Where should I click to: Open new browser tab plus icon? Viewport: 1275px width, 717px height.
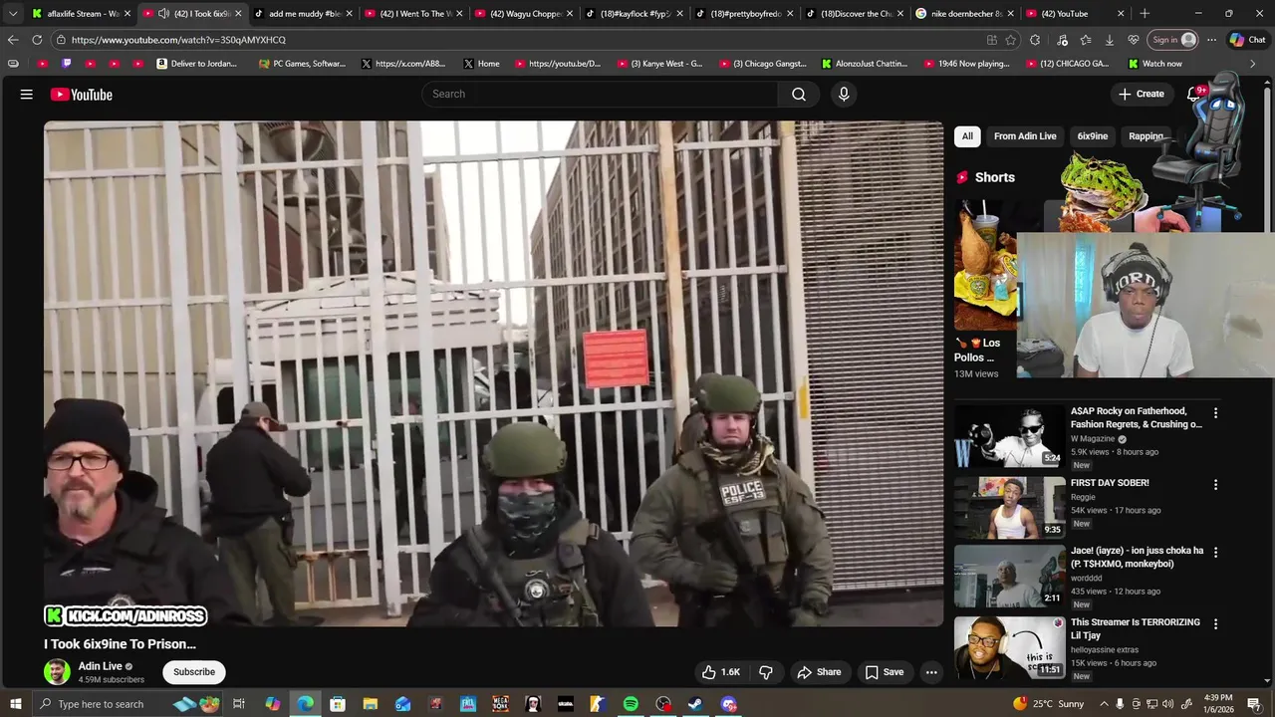point(1145,14)
